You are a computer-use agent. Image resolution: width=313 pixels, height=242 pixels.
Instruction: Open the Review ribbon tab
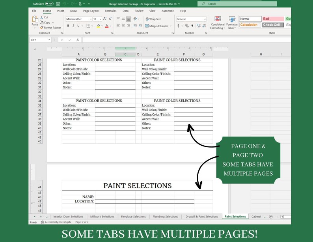point(139,11)
